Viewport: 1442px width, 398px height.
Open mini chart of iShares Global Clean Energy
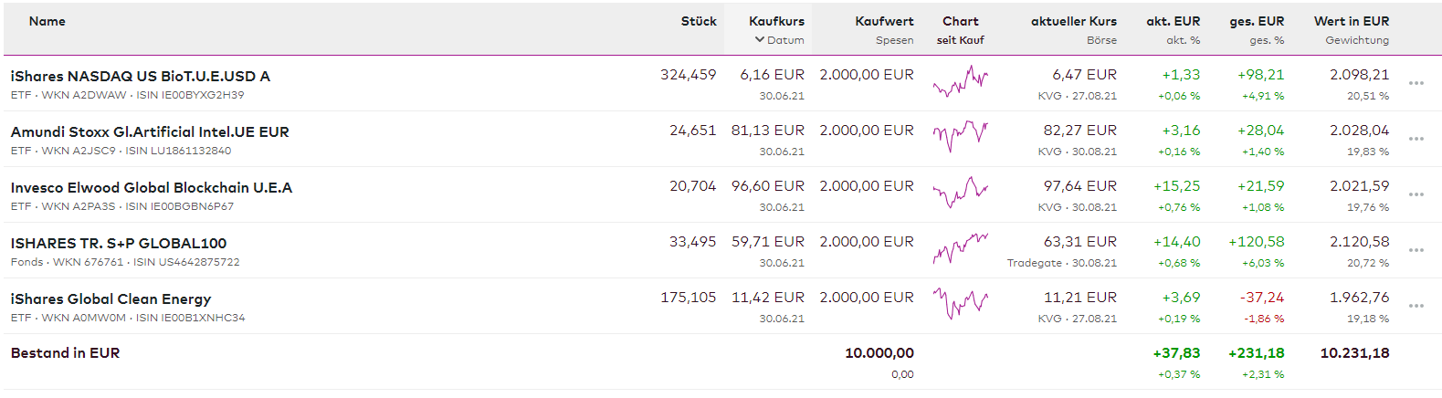click(x=960, y=305)
